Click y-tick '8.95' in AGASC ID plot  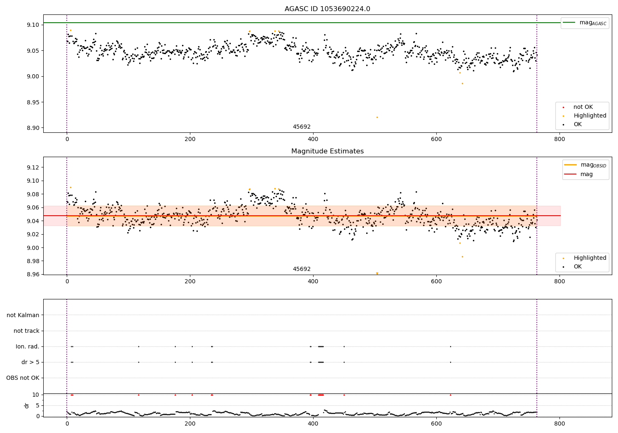tap(33, 102)
